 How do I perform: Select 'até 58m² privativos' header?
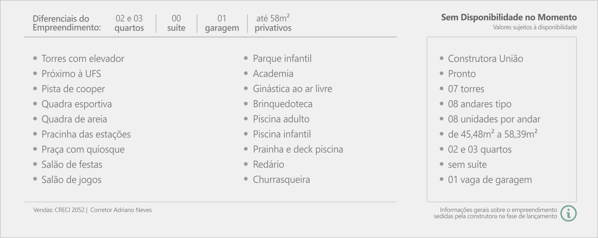click(x=273, y=23)
